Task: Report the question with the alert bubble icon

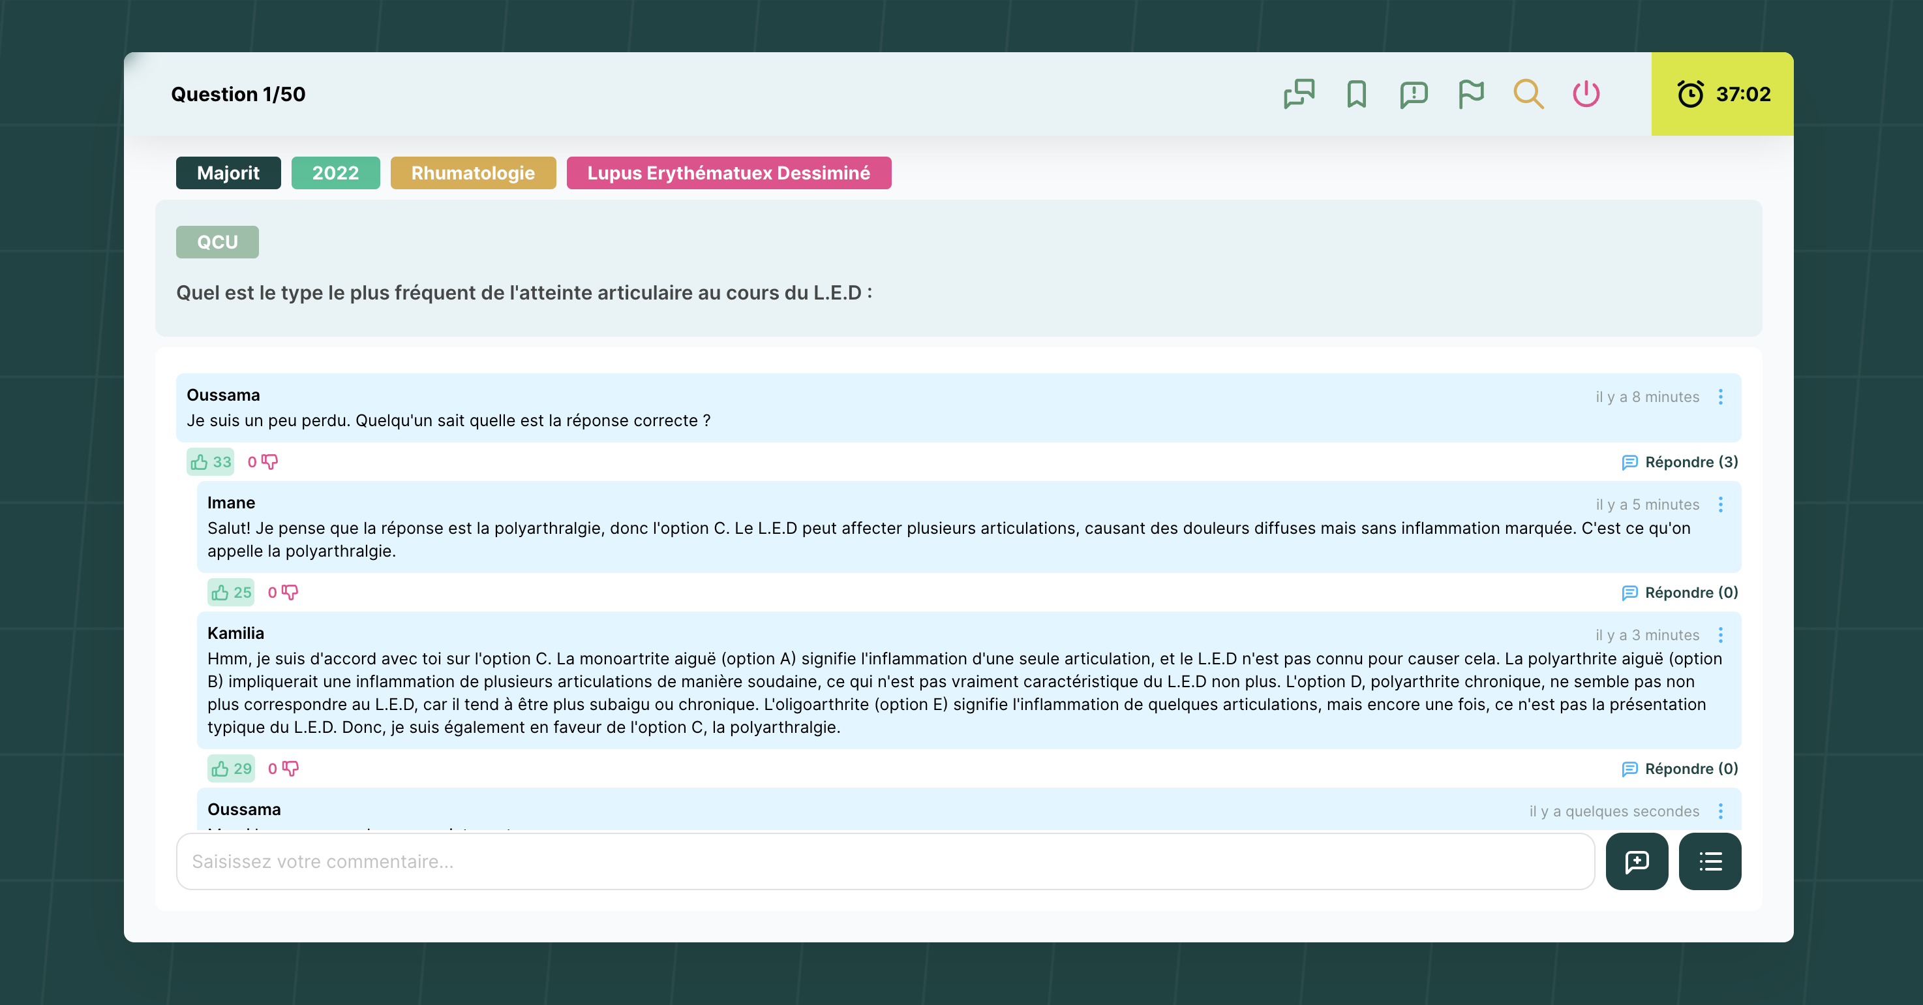Action: (x=1414, y=94)
